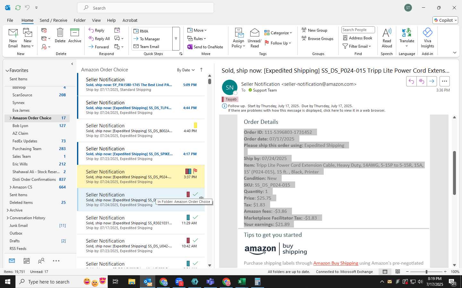Minimize the folder pane
The height and width of the screenshot is (288, 462).
(72, 64)
